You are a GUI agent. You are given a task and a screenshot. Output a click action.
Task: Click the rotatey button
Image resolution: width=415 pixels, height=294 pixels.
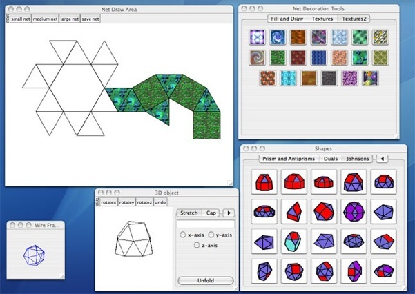pos(126,202)
